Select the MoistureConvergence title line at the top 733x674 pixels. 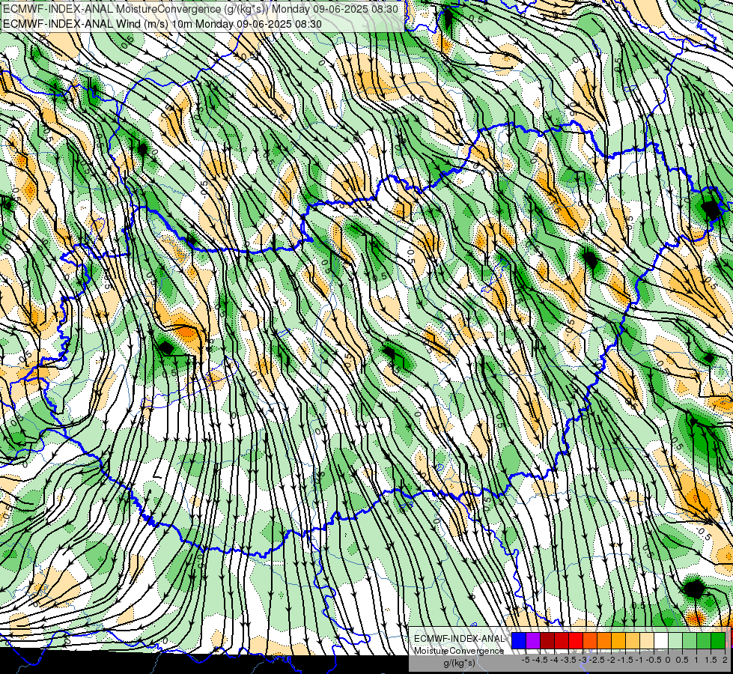coord(201,9)
